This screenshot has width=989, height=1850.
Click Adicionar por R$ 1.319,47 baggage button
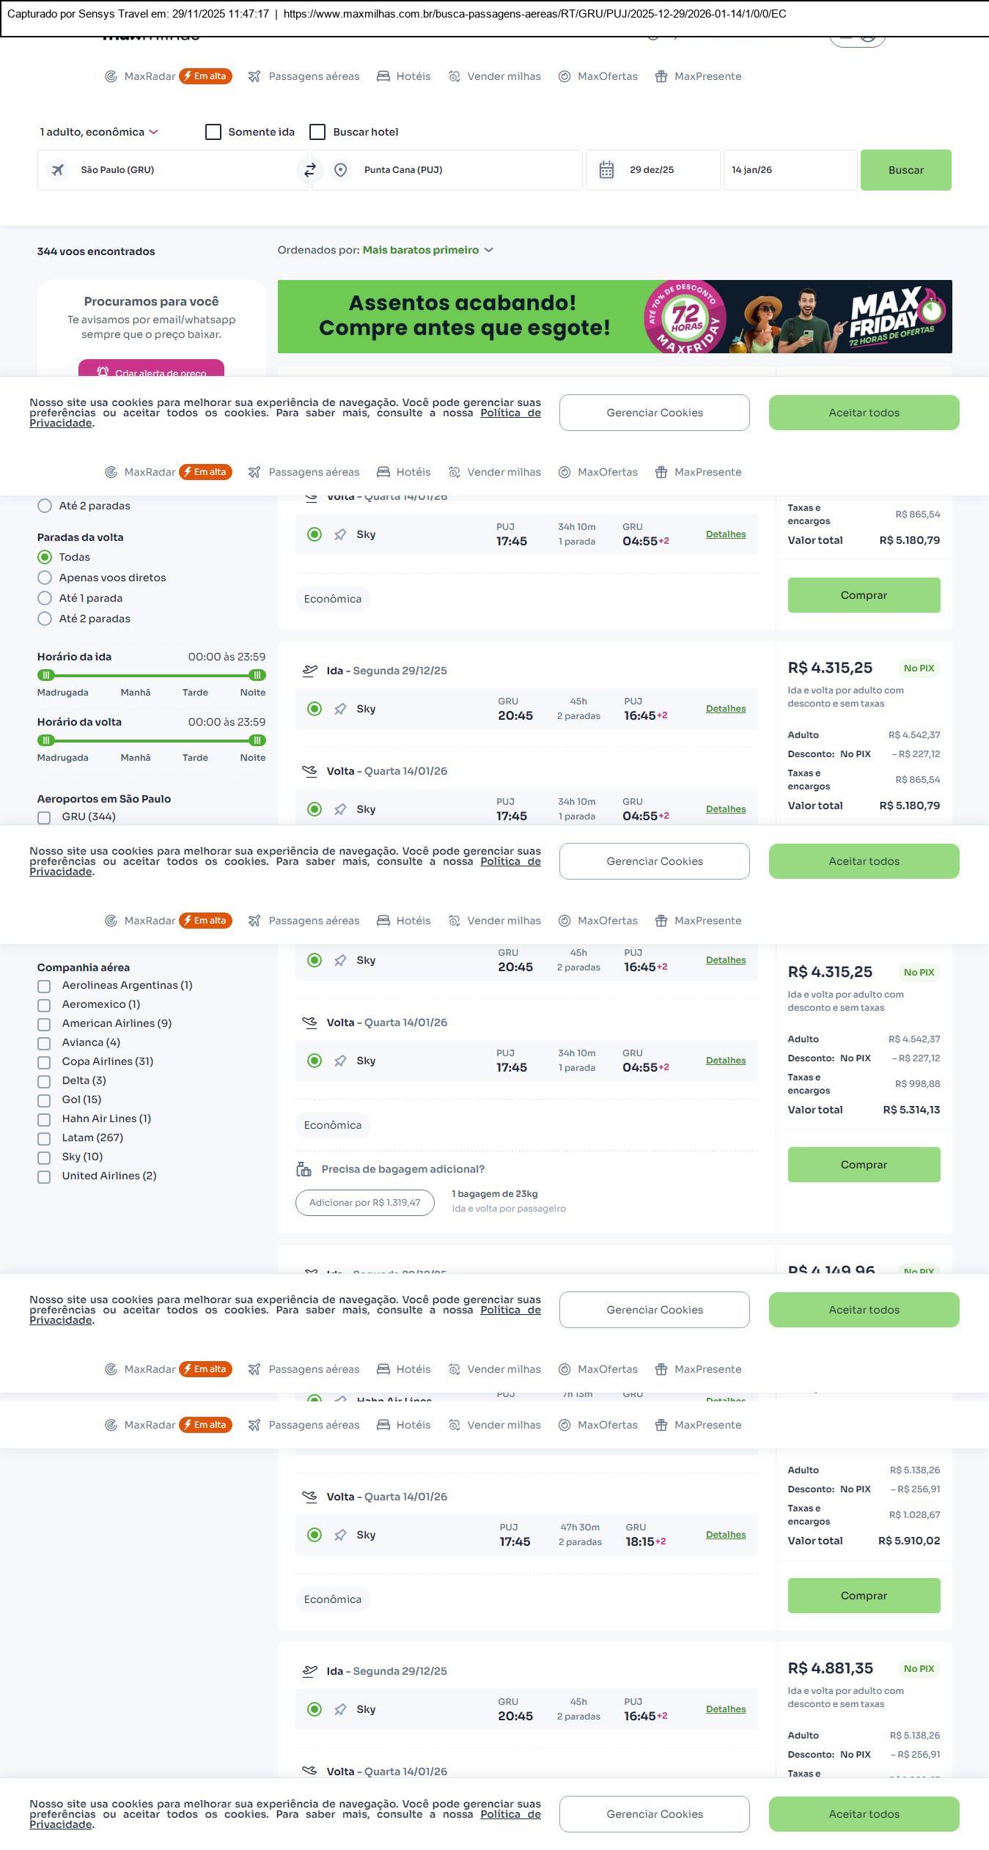[364, 1203]
